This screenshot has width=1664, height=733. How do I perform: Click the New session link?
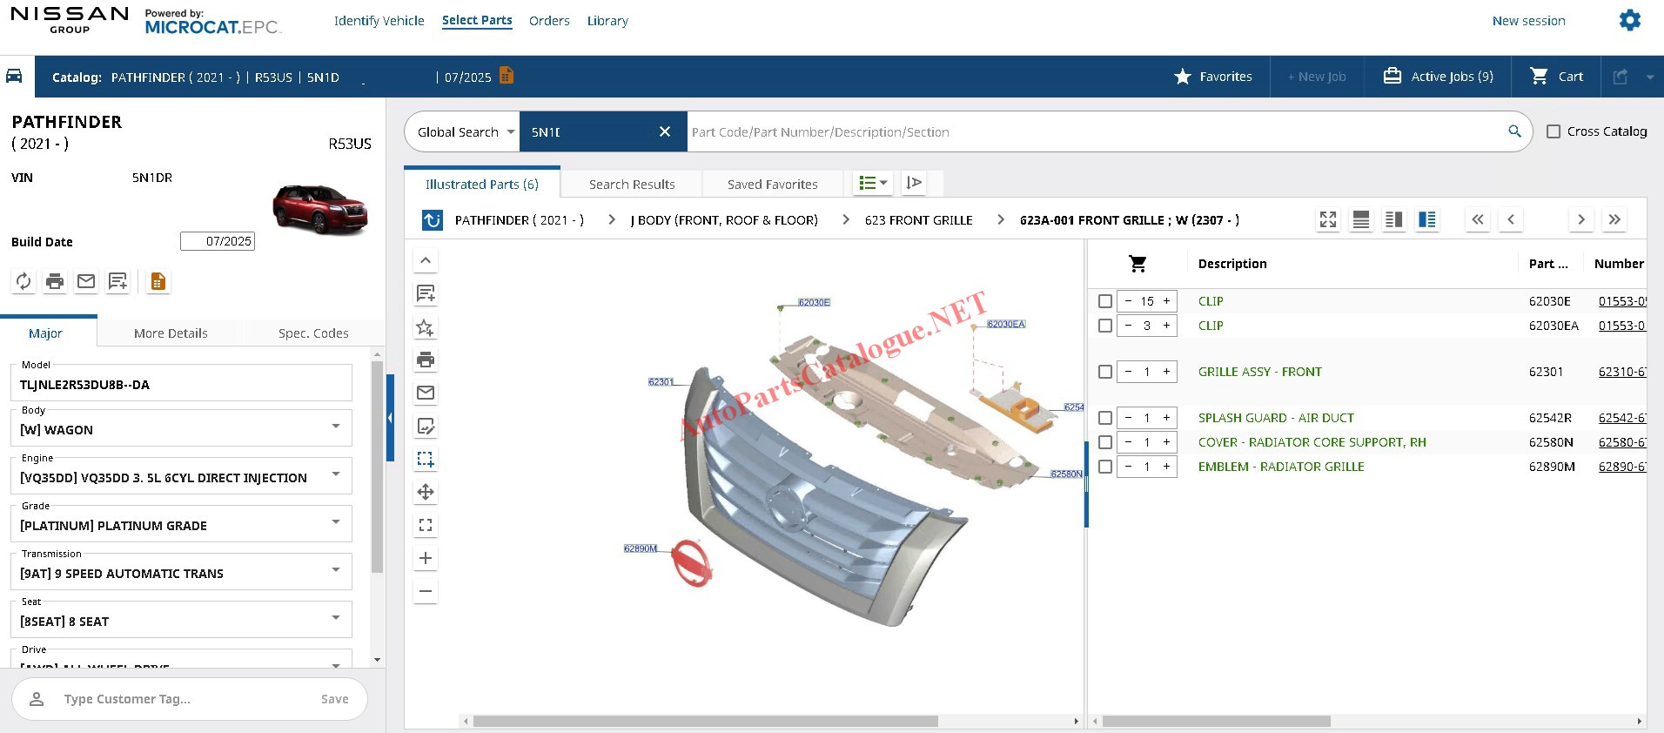click(1528, 21)
